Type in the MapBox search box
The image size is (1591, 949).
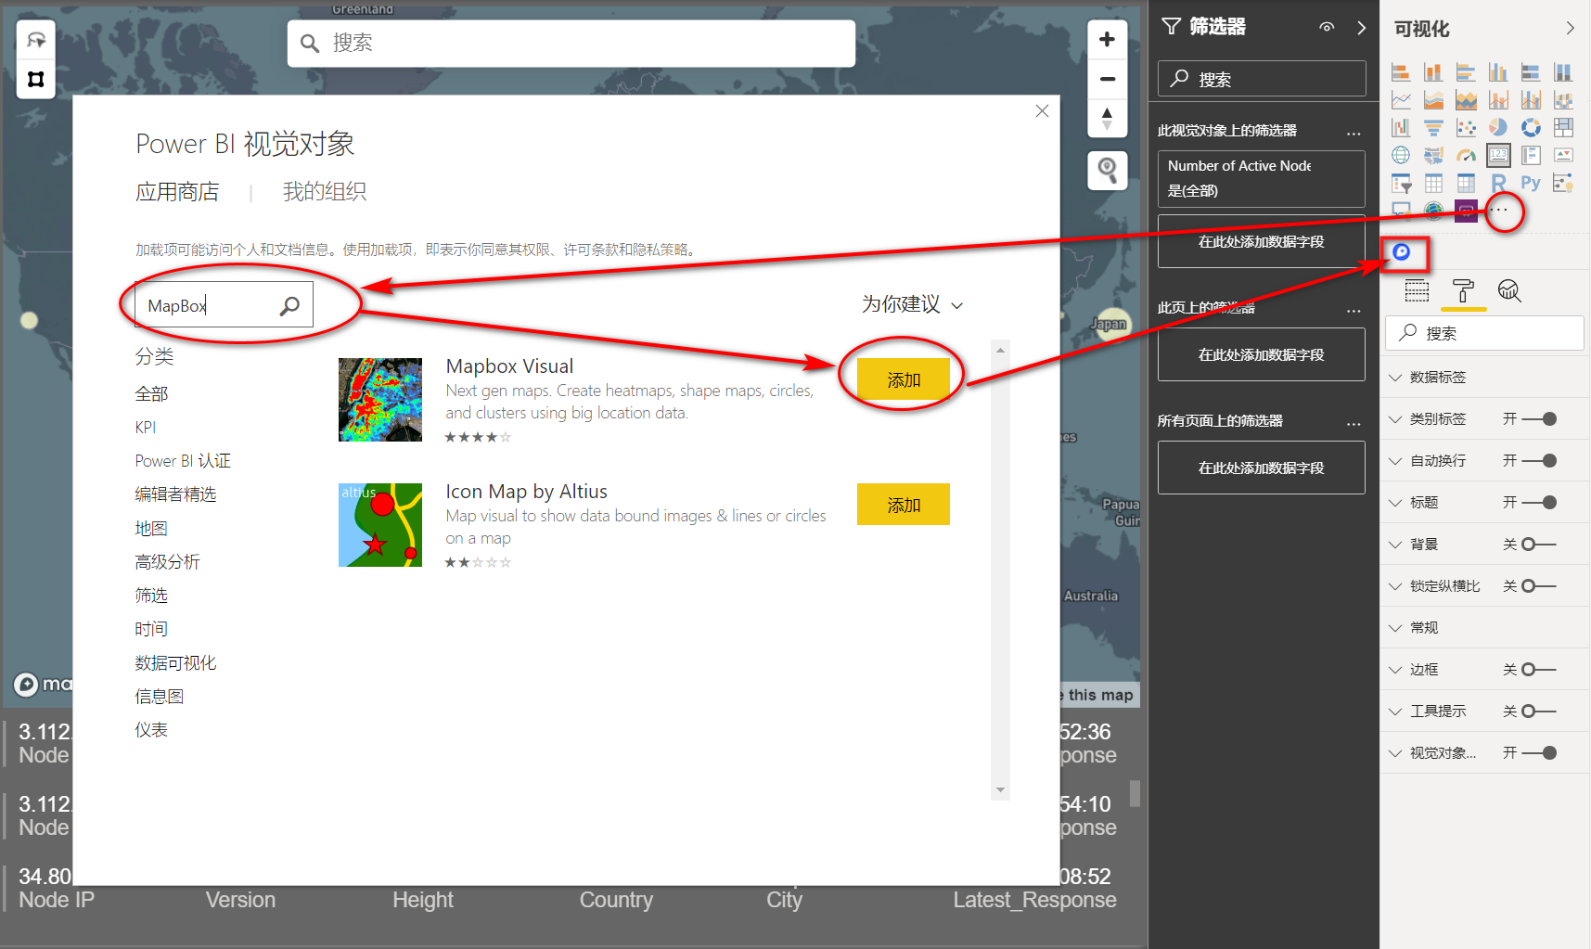pos(209,304)
